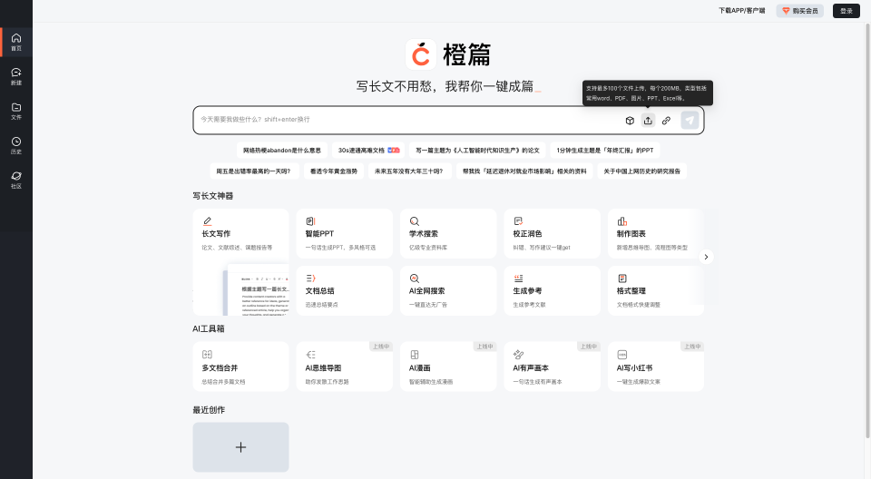Image resolution: width=871 pixels, height=479 pixels.
Task: Click the 写长文神器 section heading
Action: [212, 196]
